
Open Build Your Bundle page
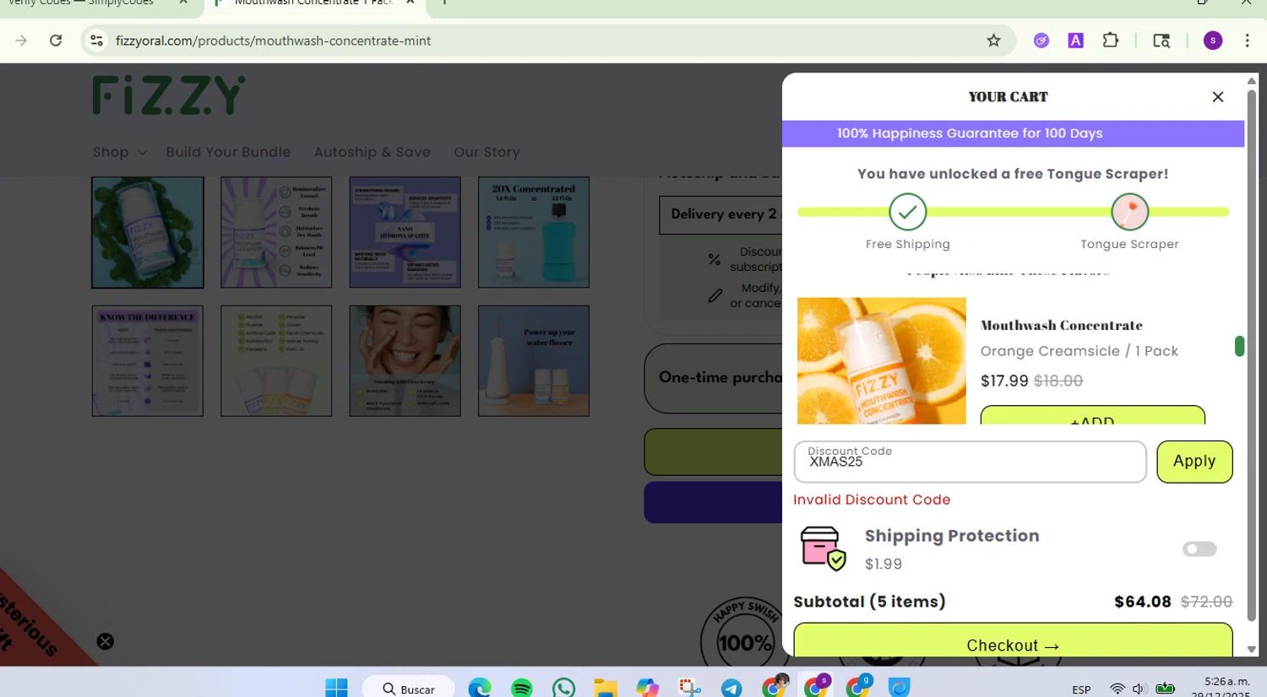click(x=228, y=152)
